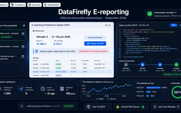
Task: Click scales icon in Flux 10 DGFiP badge
Action: tap(89, 107)
